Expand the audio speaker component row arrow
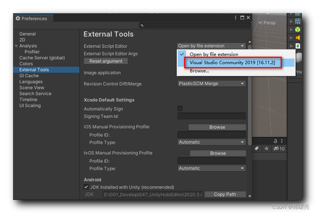Screen dimensions: 315x213 coord(291,38)
